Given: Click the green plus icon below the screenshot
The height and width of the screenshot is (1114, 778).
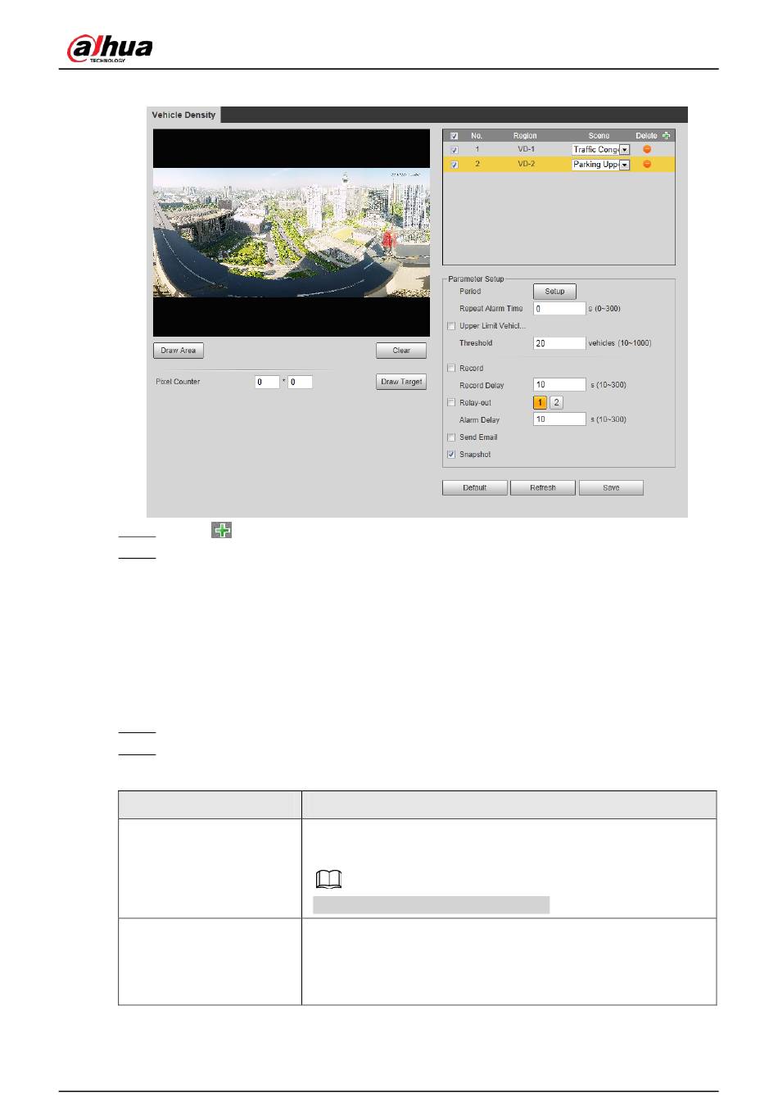Looking at the screenshot, I should click(222, 531).
